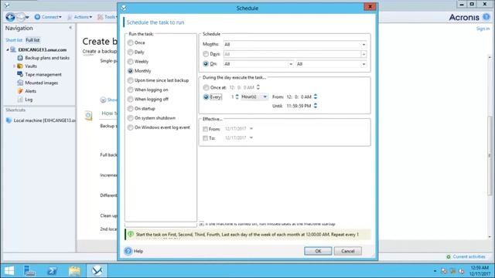Image resolution: width=495 pixels, height=278 pixels.
Task: Click Acronis app icon in taskbar
Action: (x=97, y=271)
